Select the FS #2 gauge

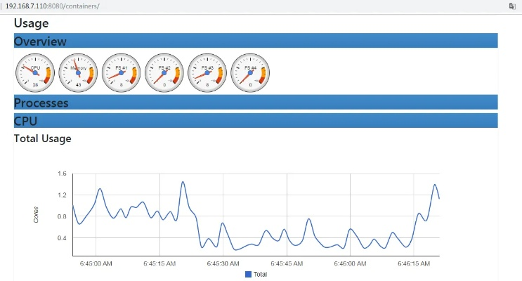click(x=164, y=72)
